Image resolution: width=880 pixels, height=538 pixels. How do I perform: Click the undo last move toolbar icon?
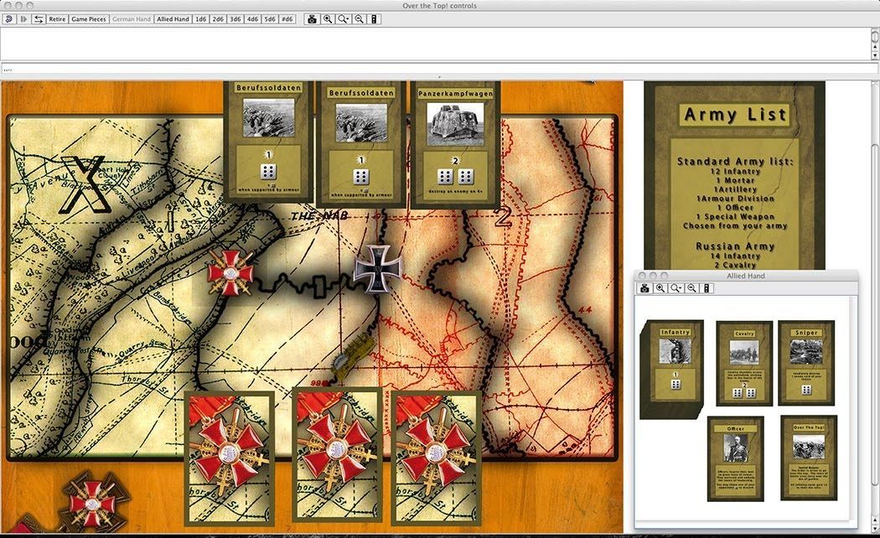pyautogui.click(x=8, y=19)
